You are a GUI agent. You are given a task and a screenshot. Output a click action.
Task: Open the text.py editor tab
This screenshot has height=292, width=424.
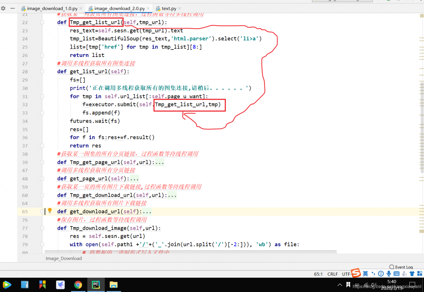tap(169, 8)
